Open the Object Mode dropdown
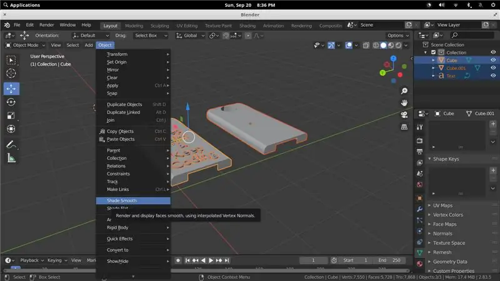The image size is (500, 281). [26, 45]
